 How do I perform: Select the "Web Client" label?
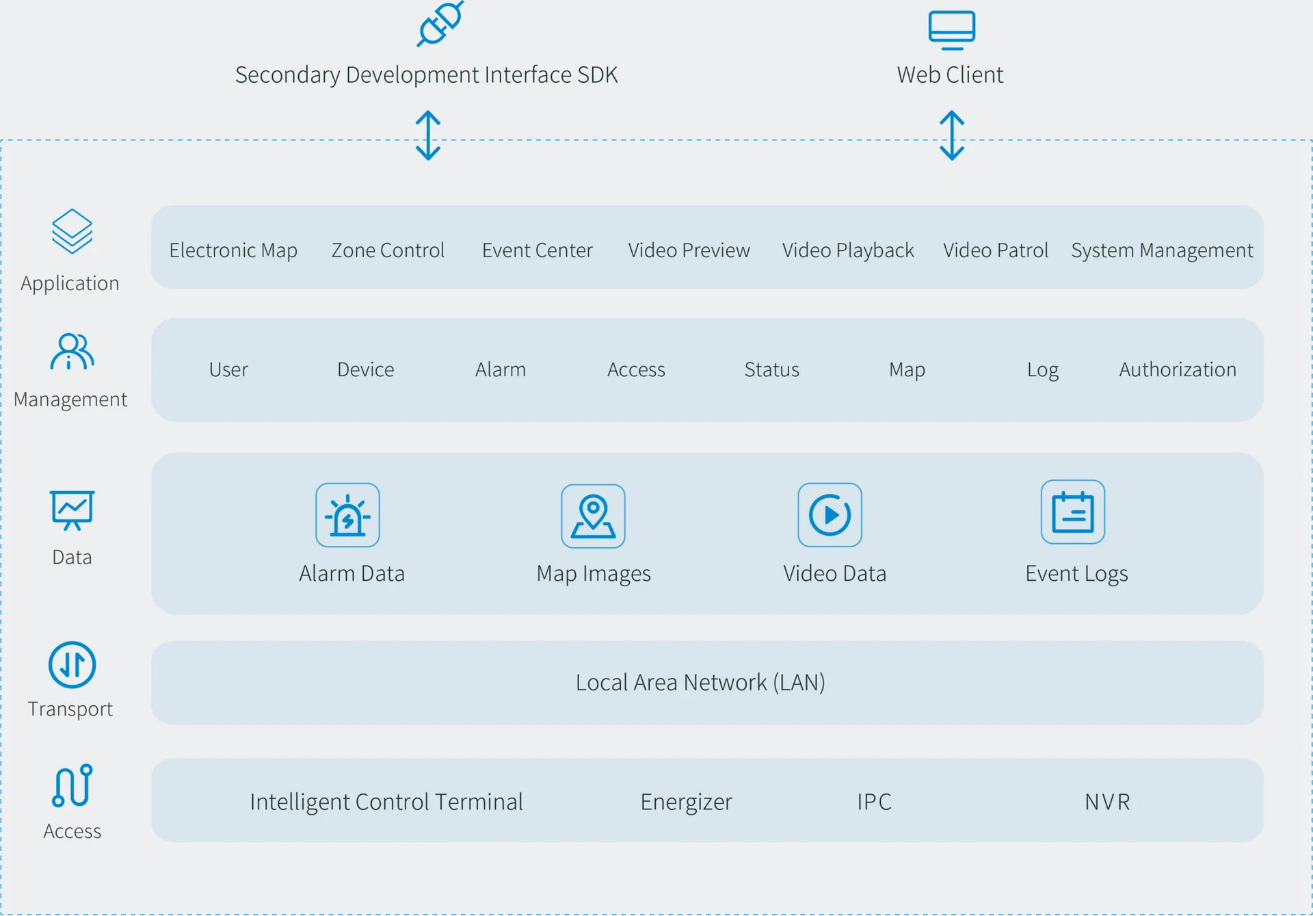pos(950,75)
